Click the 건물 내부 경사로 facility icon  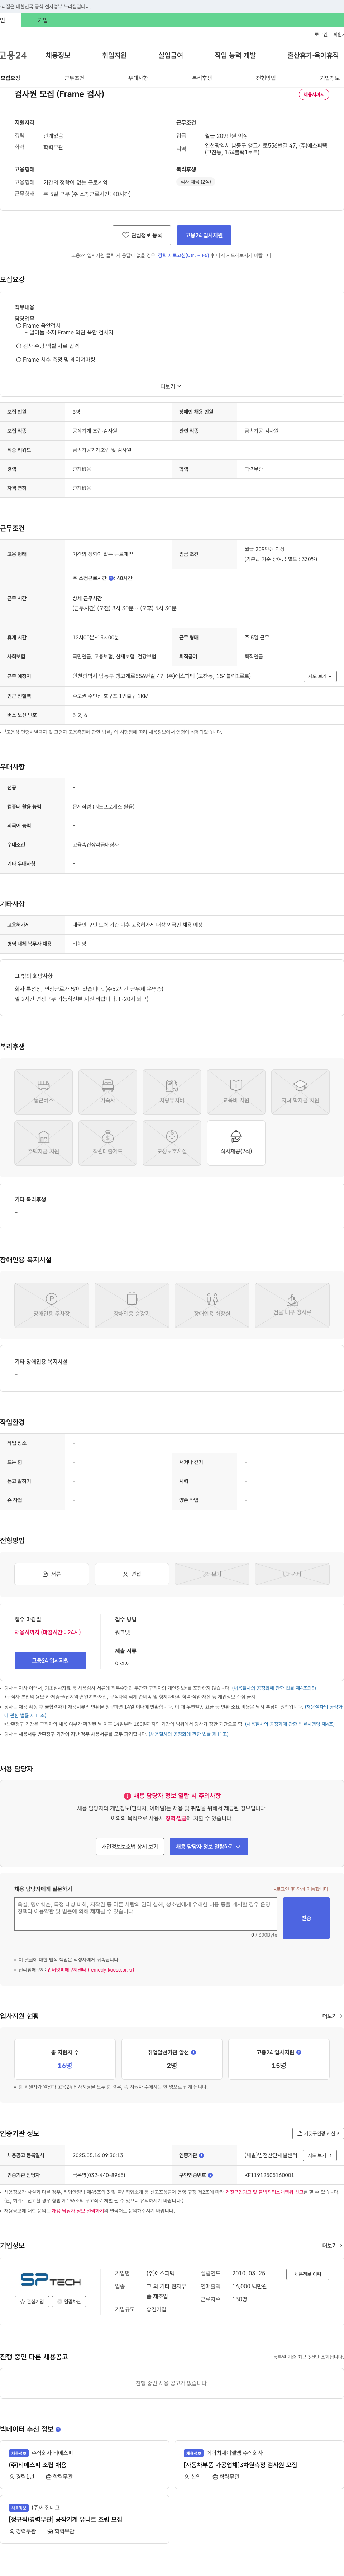pyautogui.click(x=292, y=1305)
